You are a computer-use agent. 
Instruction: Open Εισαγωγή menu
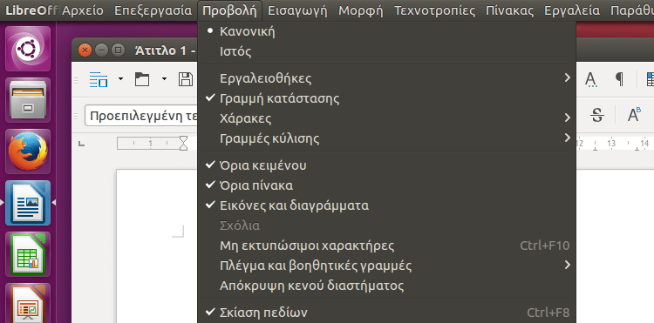(297, 10)
